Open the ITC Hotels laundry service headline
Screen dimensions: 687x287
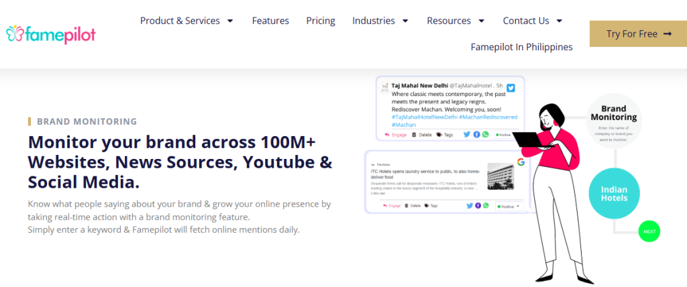pyautogui.click(x=426, y=174)
